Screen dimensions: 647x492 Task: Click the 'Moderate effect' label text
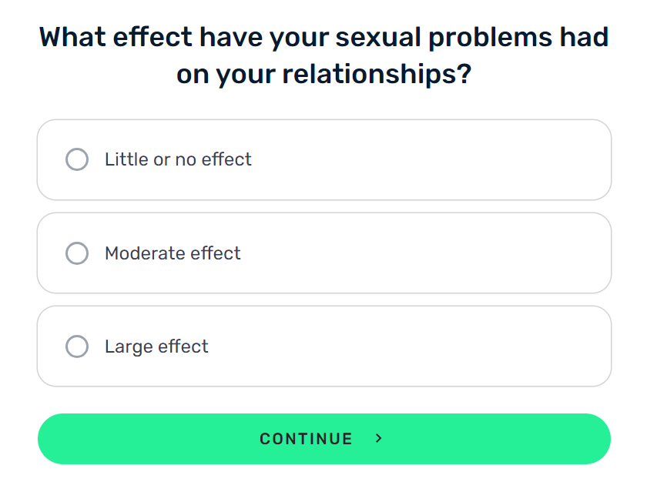[x=173, y=253]
